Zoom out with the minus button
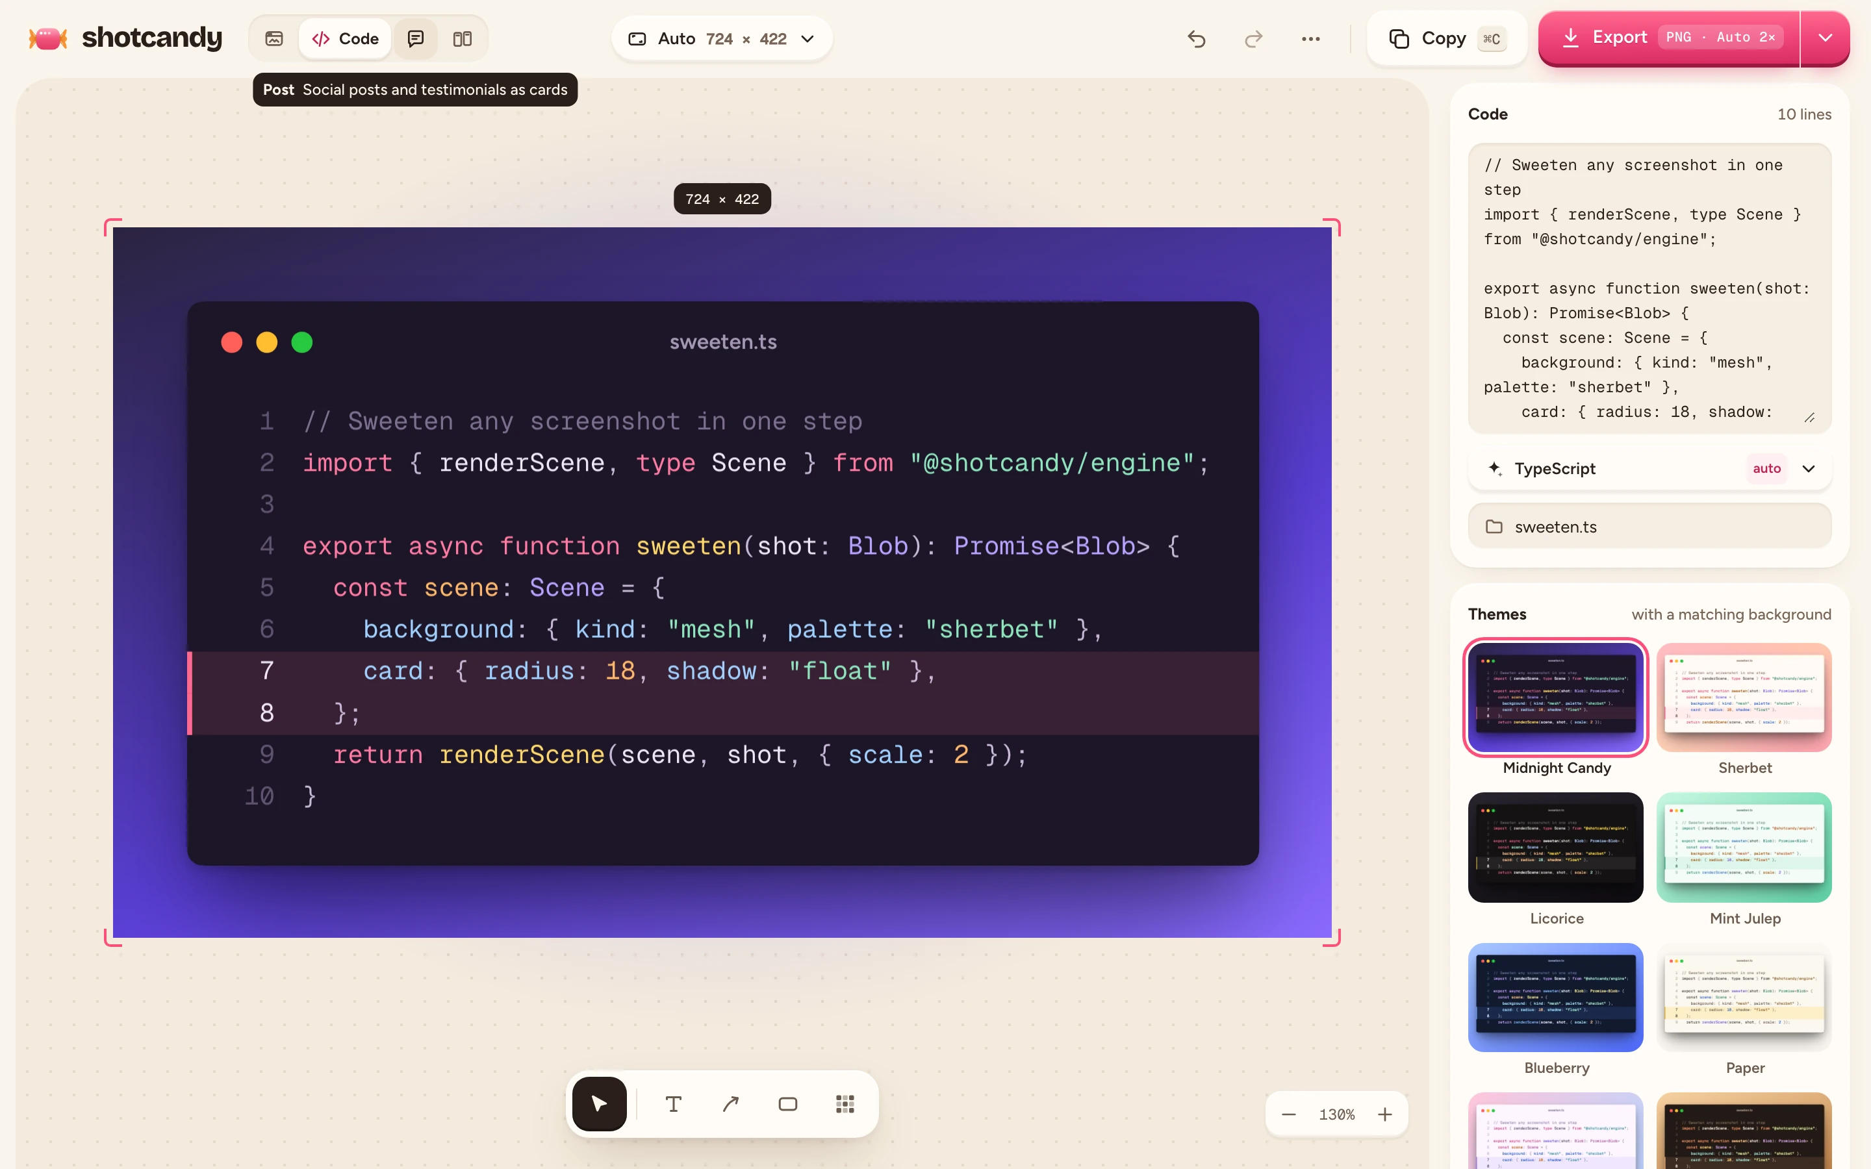The width and height of the screenshot is (1871, 1169). coord(1288,1114)
